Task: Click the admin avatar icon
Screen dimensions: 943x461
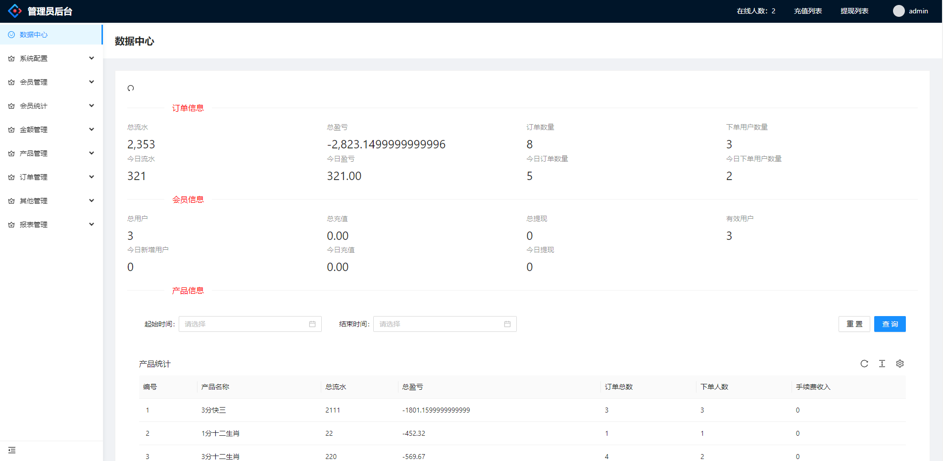Action: coord(898,11)
